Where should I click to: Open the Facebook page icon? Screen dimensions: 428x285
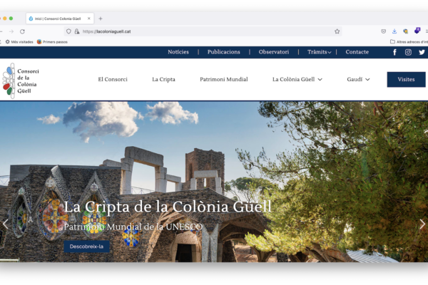[x=394, y=52]
